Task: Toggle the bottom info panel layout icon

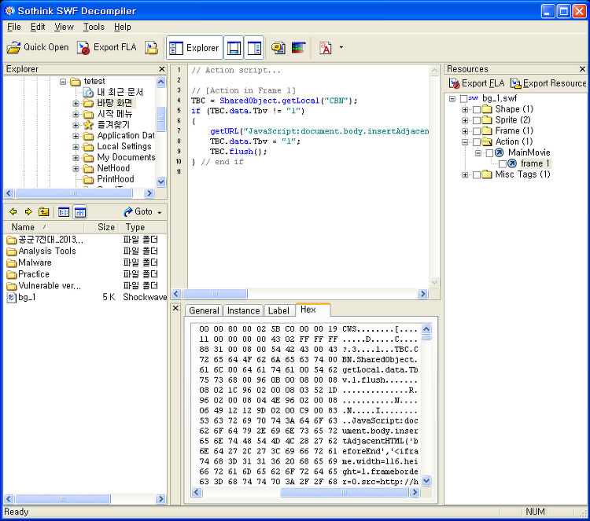Action: click(x=234, y=48)
